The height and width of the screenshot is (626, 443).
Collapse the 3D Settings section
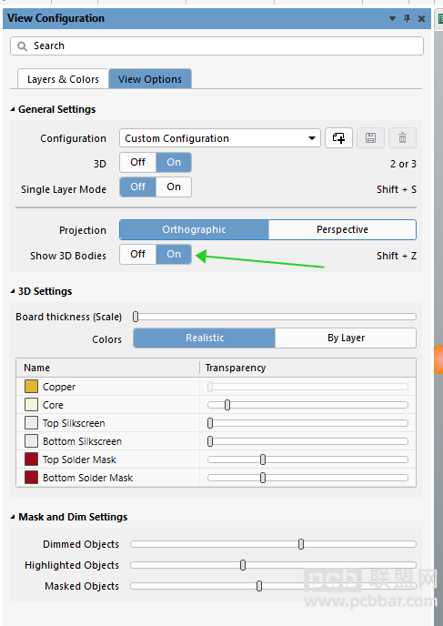(13, 291)
